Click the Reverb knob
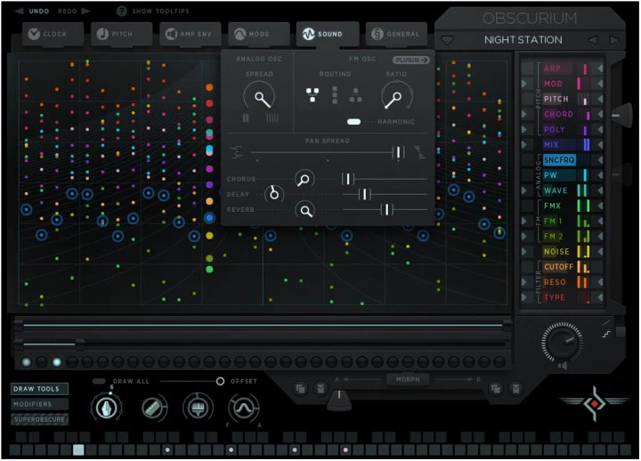Screen dimensions: 641x461 pos(305,210)
